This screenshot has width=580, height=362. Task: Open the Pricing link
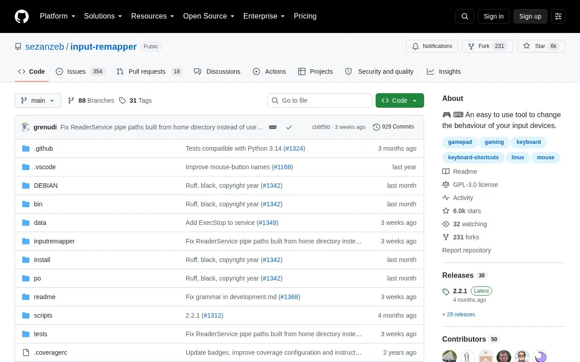[305, 16]
